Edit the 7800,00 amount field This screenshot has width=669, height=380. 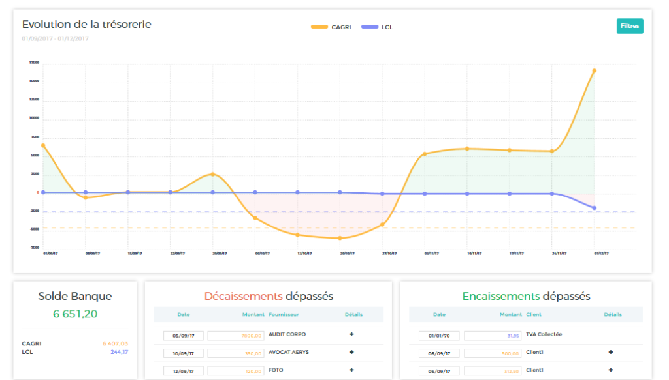pyautogui.click(x=236, y=336)
